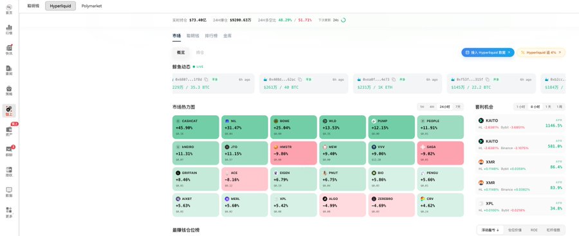The width and height of the screenshot is (579, 236).
Task: Open the 排行榜 leaderboard sub-tab
Action: 211,36
